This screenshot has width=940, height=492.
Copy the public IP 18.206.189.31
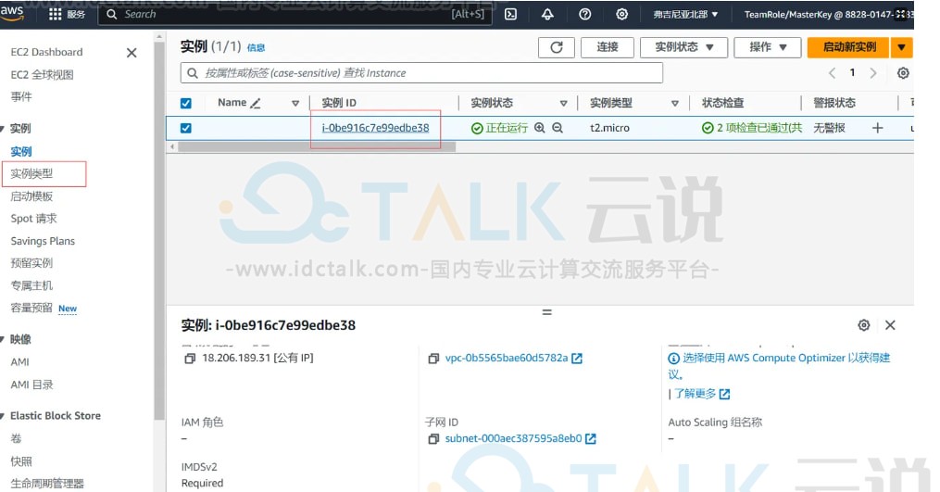(190, 359)
